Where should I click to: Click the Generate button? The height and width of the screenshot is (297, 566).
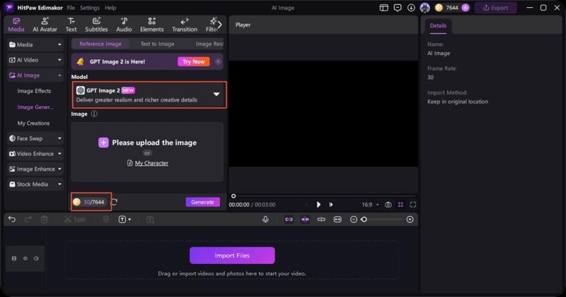click(x=202, y=202)
